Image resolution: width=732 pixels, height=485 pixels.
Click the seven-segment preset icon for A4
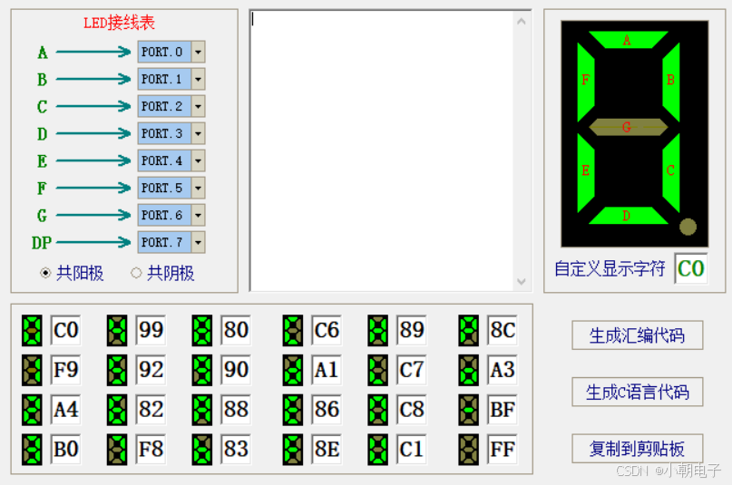point(32,410)
